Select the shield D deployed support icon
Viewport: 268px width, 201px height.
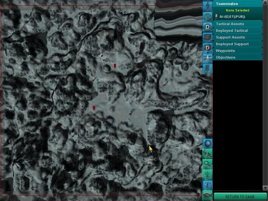pyautogui.click(x=208, y=48)
